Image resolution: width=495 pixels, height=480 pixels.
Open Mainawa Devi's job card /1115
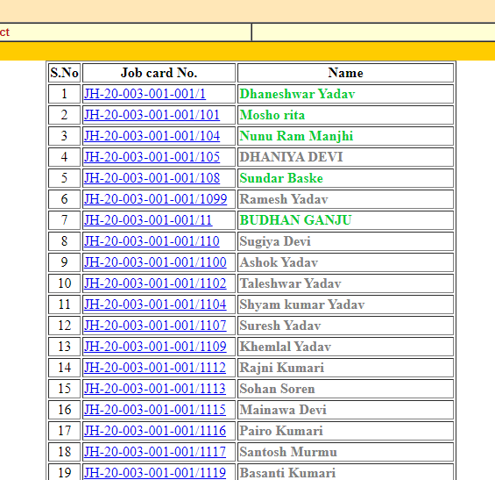click(x=155, y=410)
